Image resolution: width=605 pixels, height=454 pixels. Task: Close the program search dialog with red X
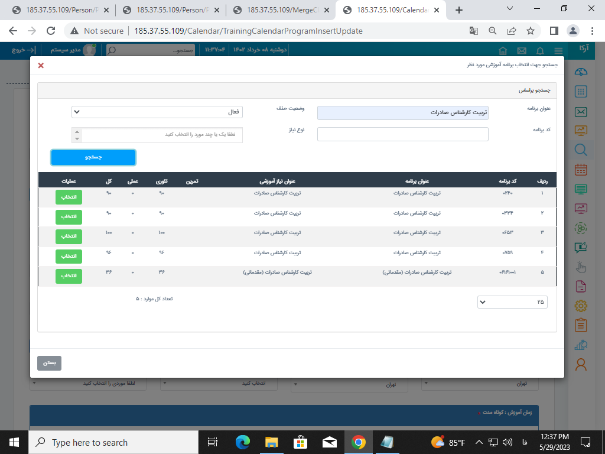tap(41, 66)
